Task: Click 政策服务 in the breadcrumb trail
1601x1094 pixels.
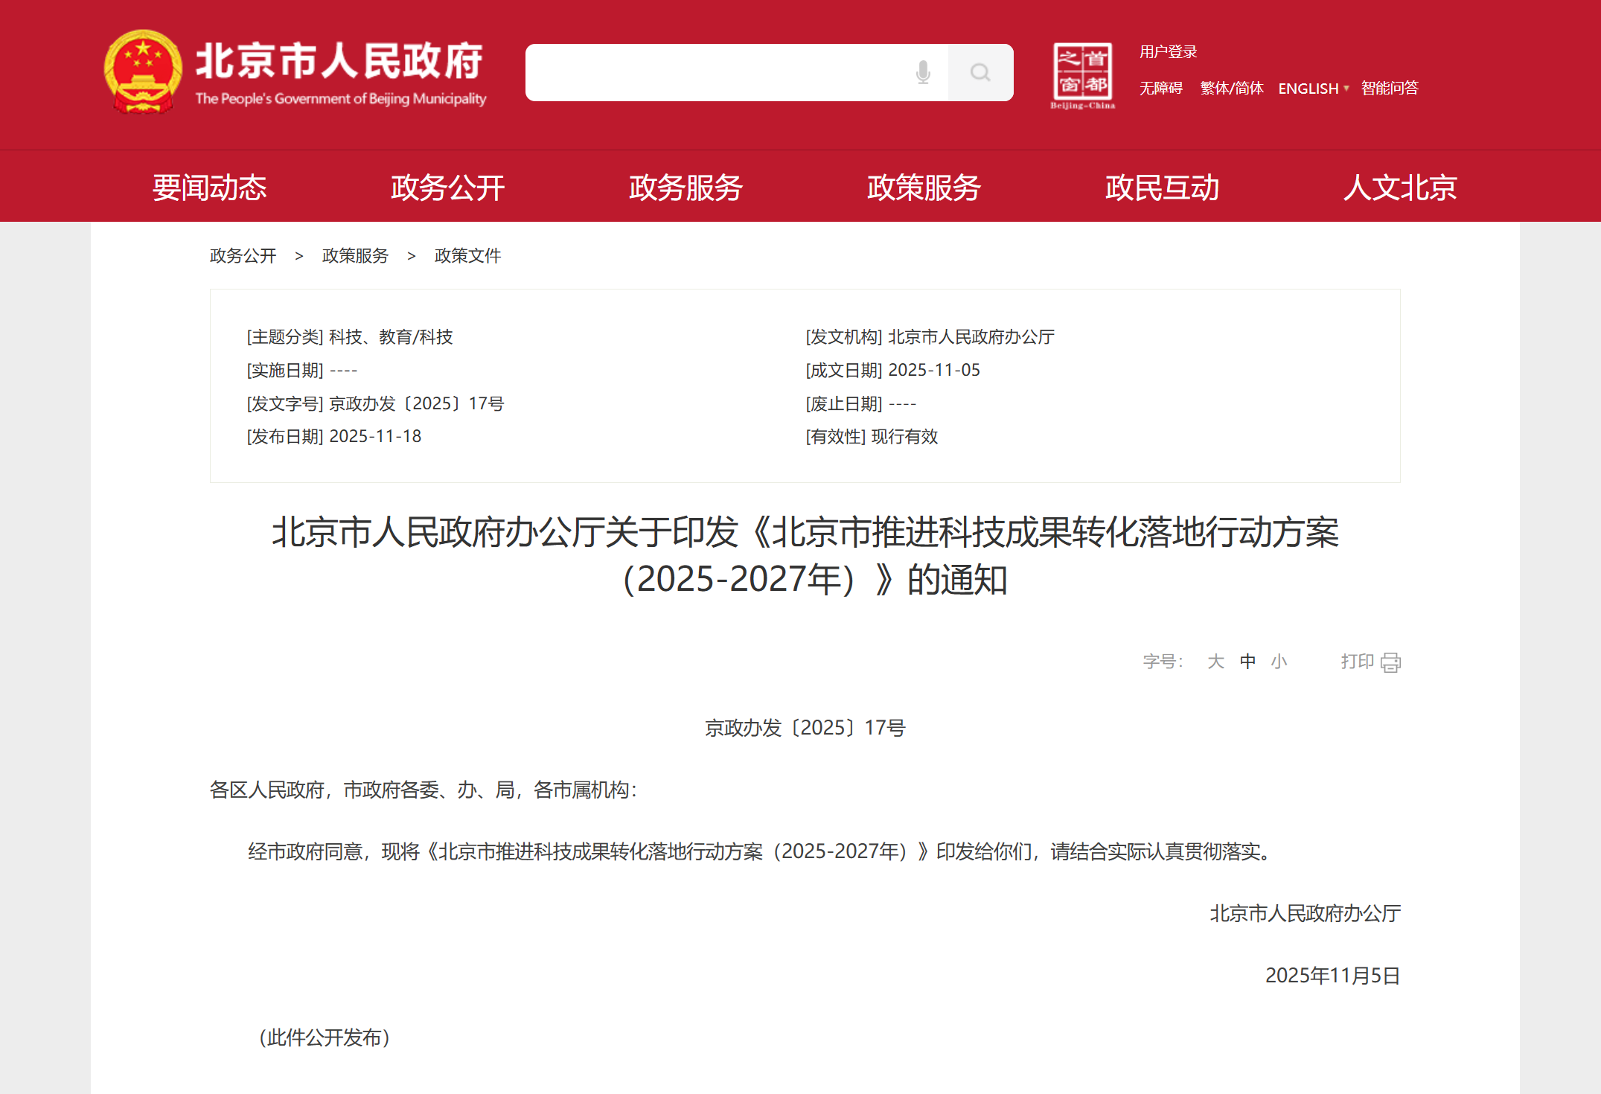Action: pos(355,256)
